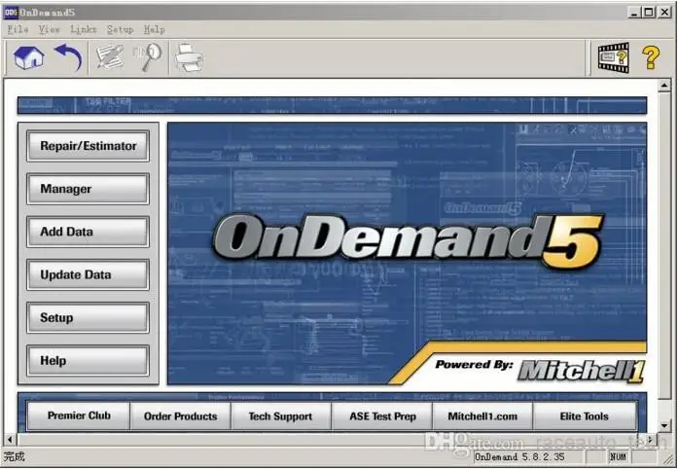Click Tech Support button
This screenshot has width=678, height=471.
[280, 417]
